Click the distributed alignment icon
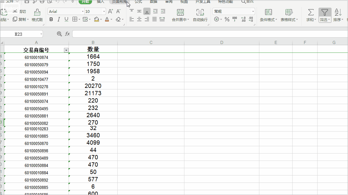Image resolution: width=348 pixels, height=195 pixels. tap(162, 19)
